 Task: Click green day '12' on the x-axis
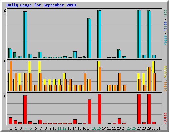click(x=64, y=128)
